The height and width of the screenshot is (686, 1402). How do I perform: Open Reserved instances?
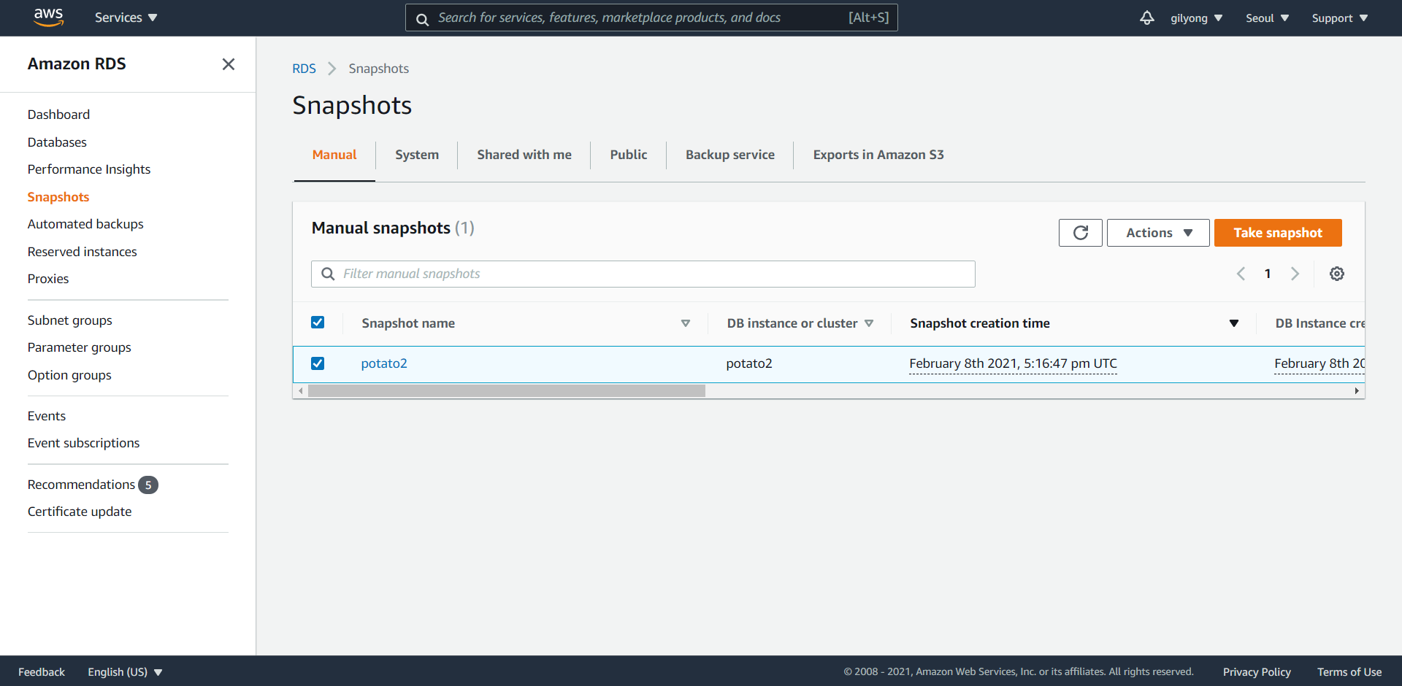point(83,252)
